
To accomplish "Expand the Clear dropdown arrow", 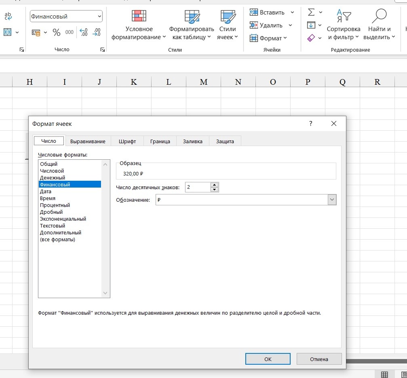I will point(320,38).
